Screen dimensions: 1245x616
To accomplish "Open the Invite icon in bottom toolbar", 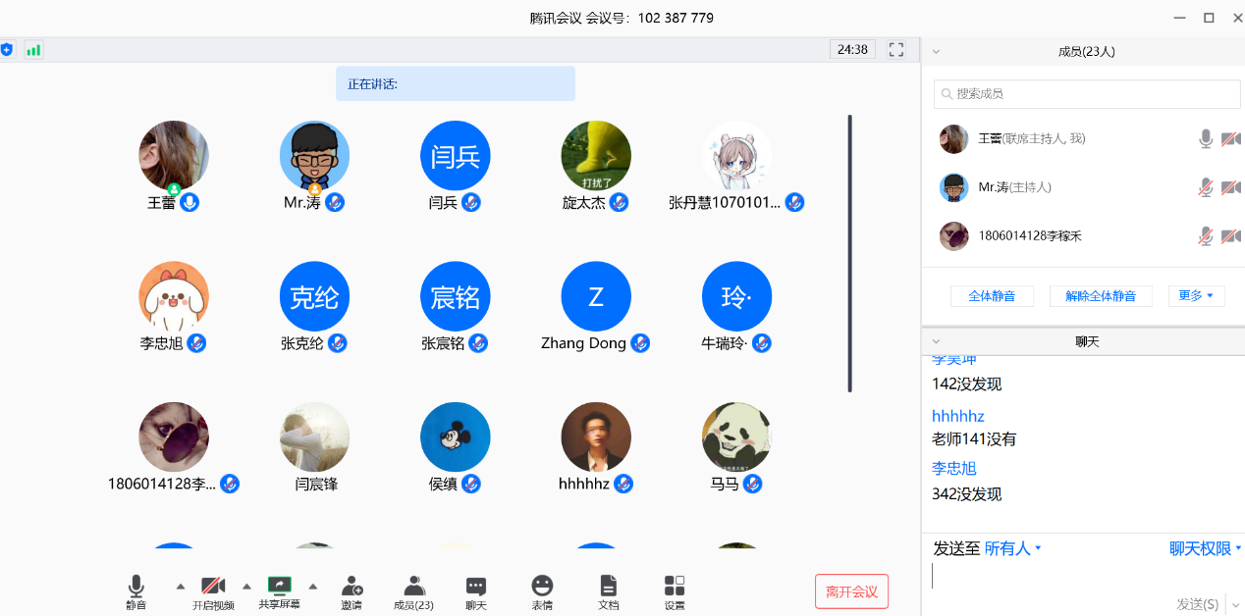I will pyautogui.click(x=352, y=588).
